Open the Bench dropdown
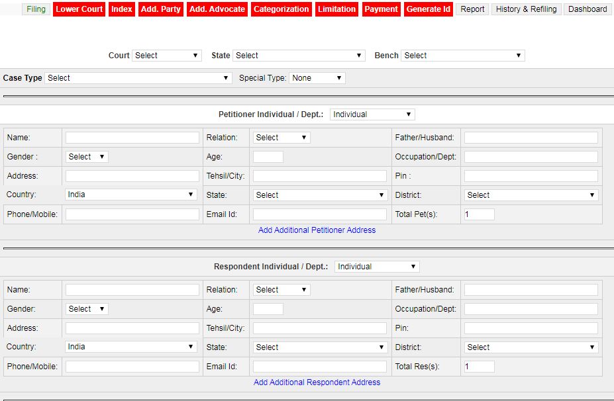The height and width of the screenshot is (401, 614). pos(462,56)
